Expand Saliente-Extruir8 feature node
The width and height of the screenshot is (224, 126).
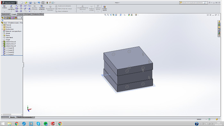coord(2,46)
